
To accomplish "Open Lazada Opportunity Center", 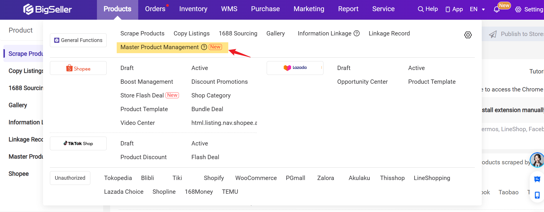I will tap(362, 82).
